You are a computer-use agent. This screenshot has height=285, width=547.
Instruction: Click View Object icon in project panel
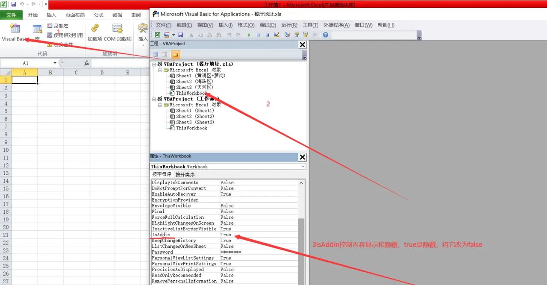(x=165, y=55)
